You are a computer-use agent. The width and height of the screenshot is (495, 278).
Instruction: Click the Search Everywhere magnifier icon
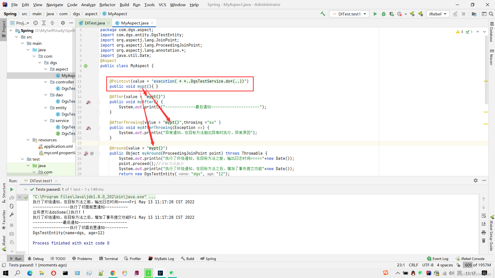tap(491, 14)
